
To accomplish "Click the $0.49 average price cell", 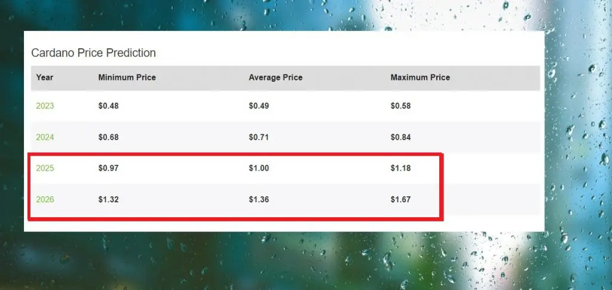I will (259, 106).
